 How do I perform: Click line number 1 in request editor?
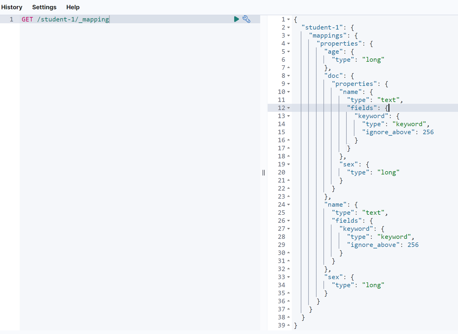[11, 19]
